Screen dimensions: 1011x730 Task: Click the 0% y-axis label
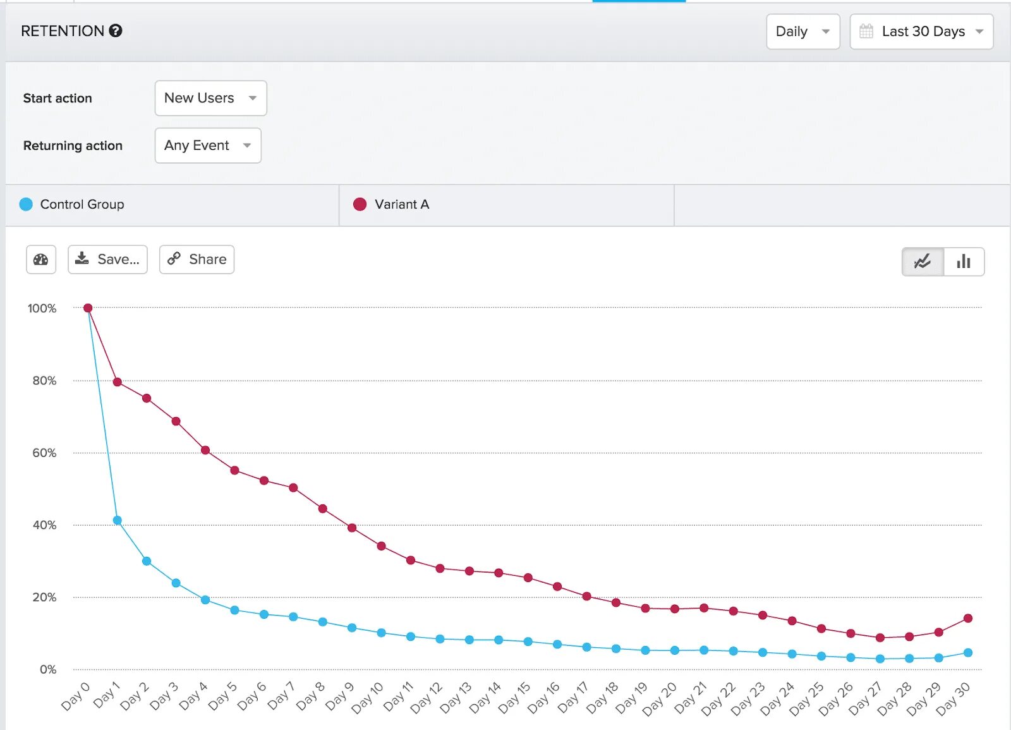[x=48, y=669]
